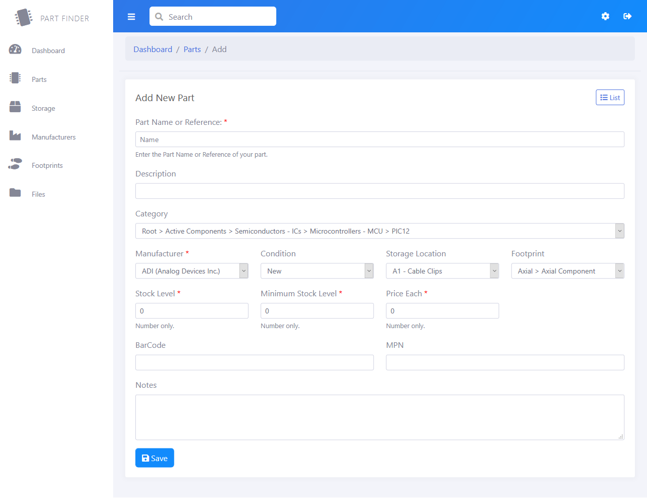The image size is (647, 498).
Task: Open Files in the sidebar menu
Action: (38, 194)
